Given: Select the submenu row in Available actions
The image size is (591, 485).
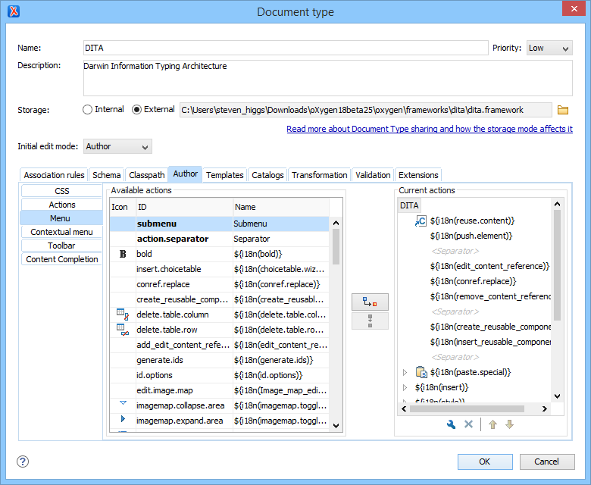Looking at the screenshot, I should point(220,224).
